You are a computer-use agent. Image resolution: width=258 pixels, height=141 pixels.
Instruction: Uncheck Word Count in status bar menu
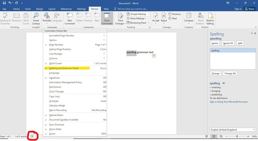tap(75, 63)
